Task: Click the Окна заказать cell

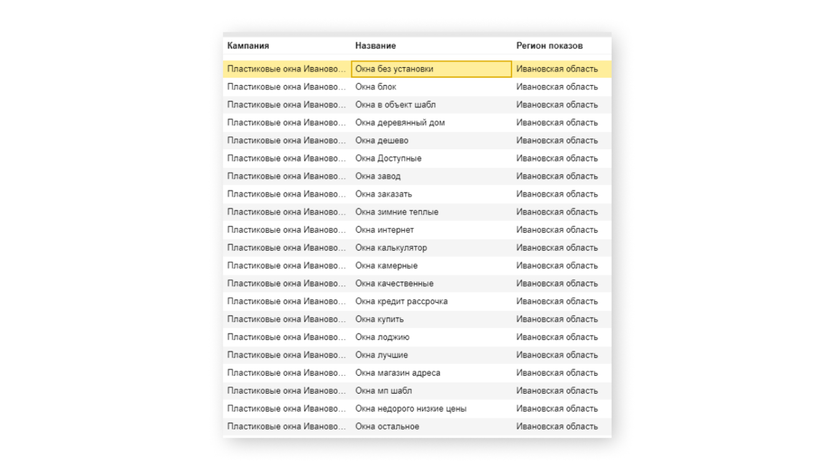Action: pos(383,194)
